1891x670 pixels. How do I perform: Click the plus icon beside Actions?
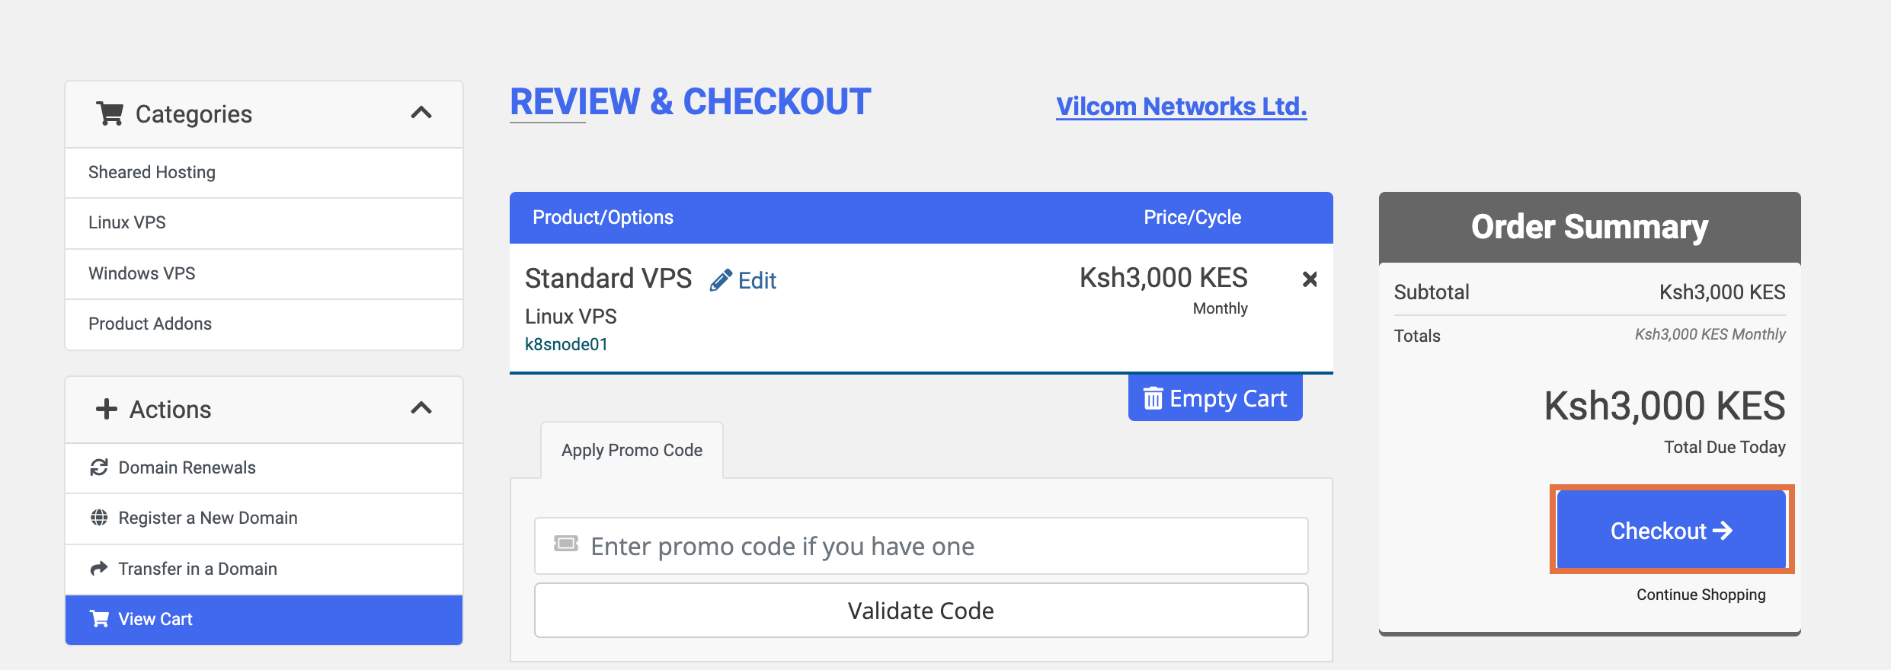106,409
